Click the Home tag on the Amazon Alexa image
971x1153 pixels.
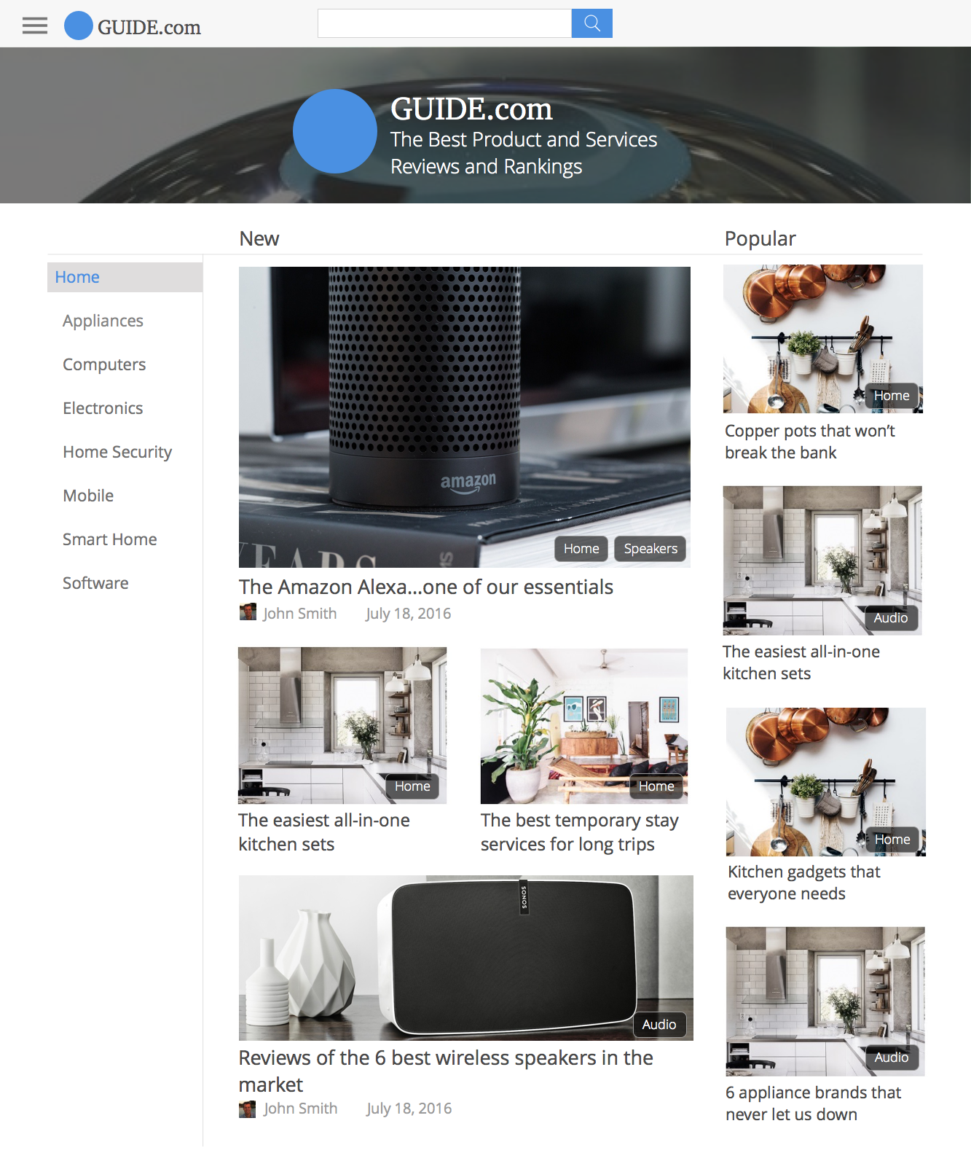click(x=581, y=549)
